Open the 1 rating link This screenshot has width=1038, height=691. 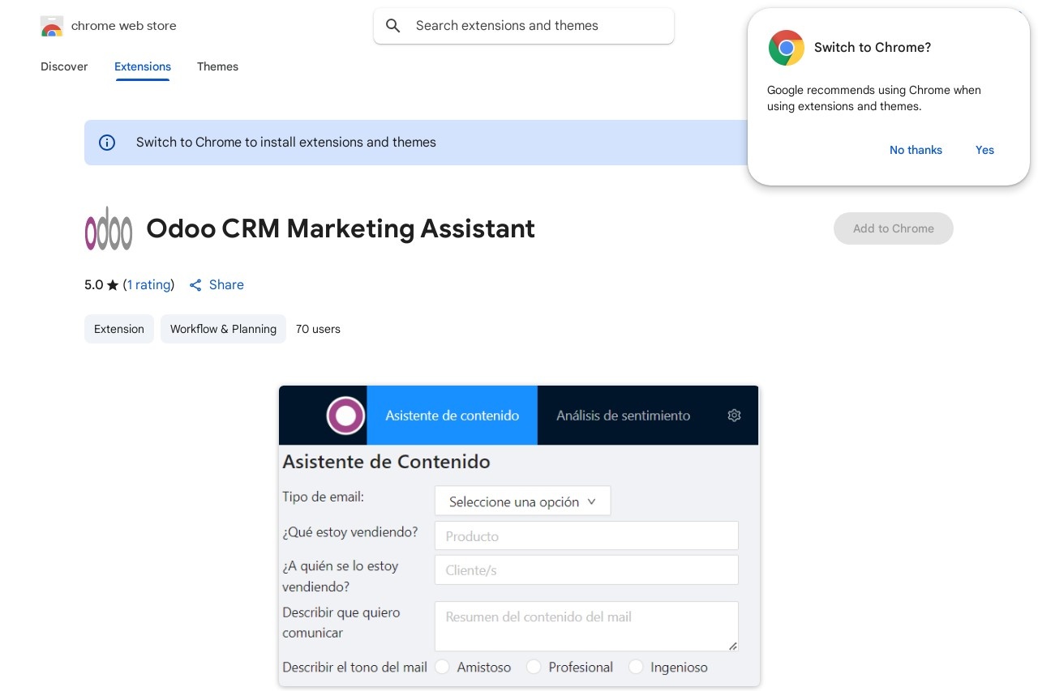tap(149, 285)
